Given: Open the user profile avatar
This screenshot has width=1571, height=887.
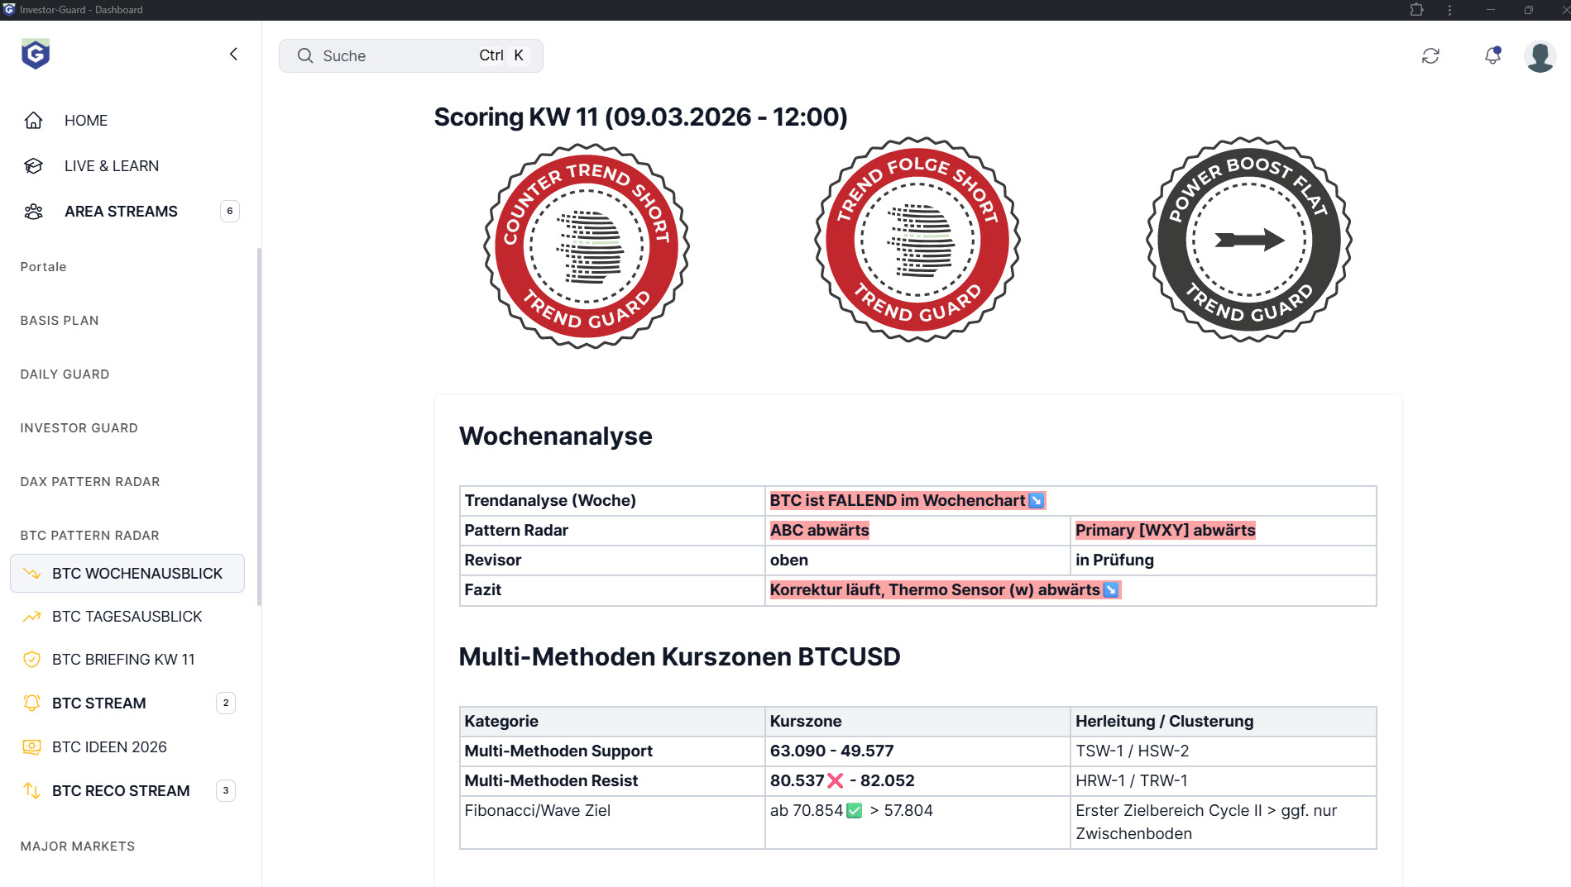Looking at the screenshot, I should [1540, 56].
